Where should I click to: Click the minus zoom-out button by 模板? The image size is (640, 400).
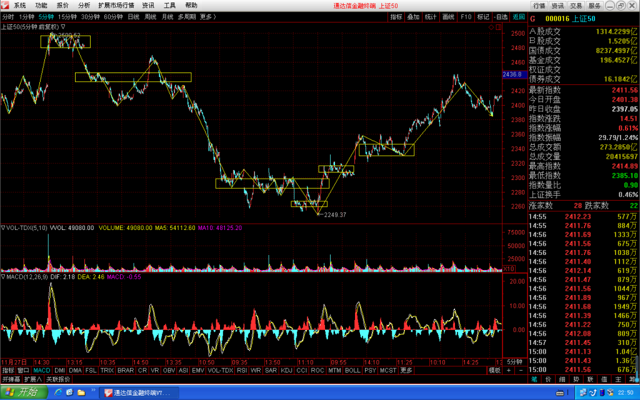click(521, 370)
